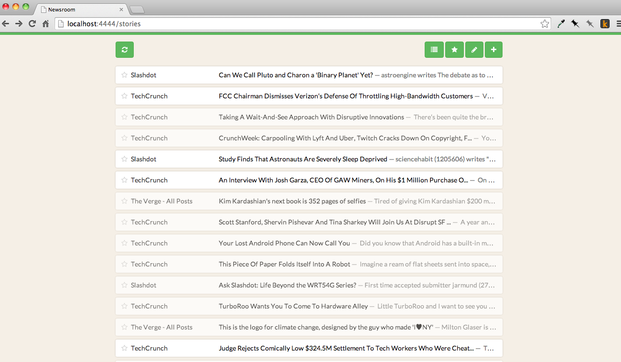Star the FCC Chairman Verizon story

click(124, 96)
